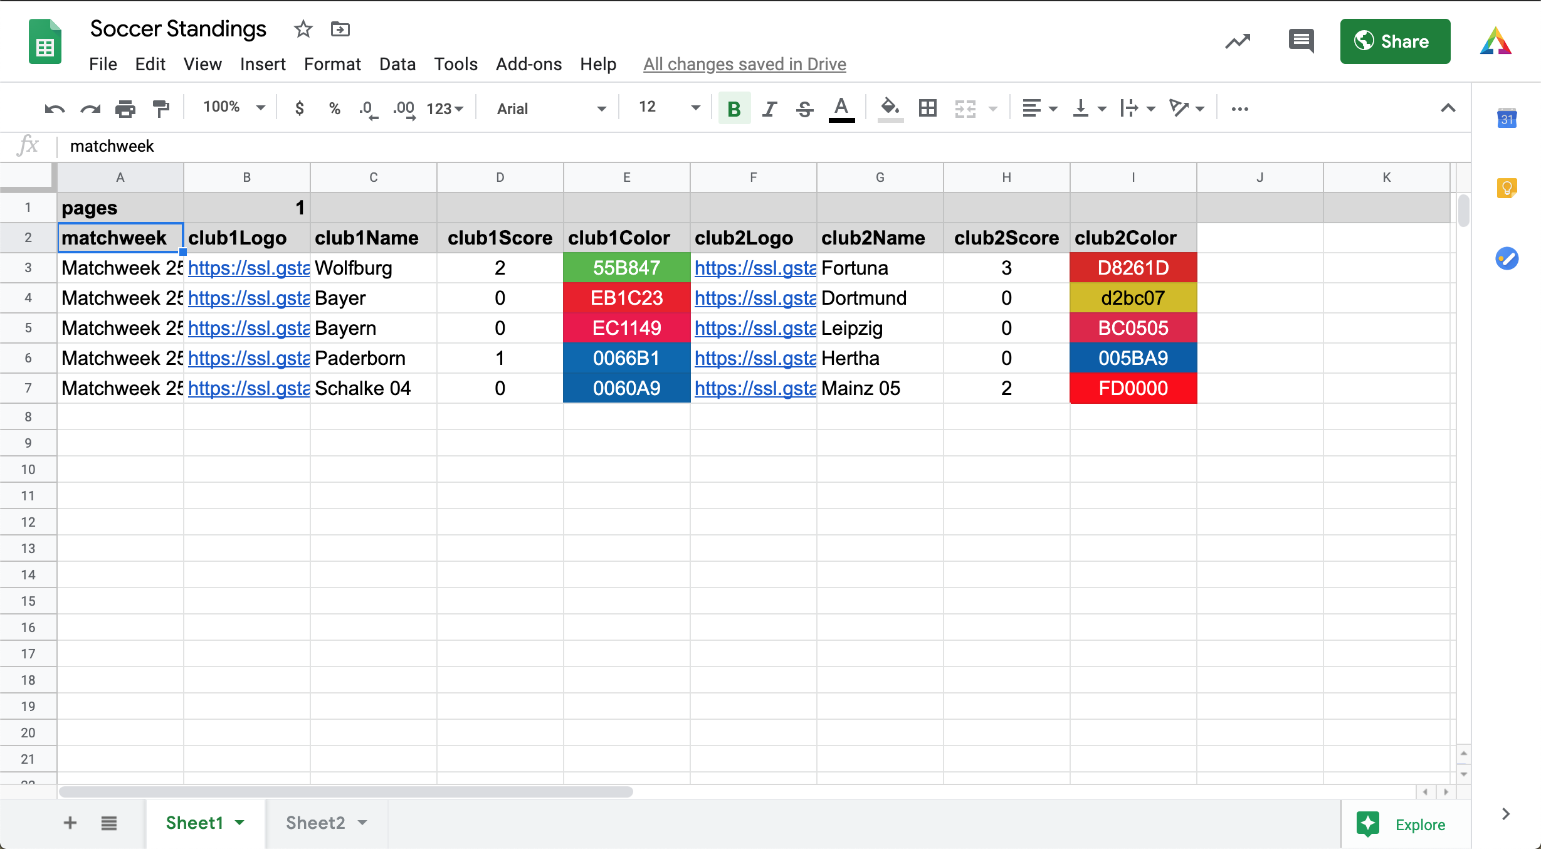
Task: Click the formula bar input
Action: click(765, 146)
